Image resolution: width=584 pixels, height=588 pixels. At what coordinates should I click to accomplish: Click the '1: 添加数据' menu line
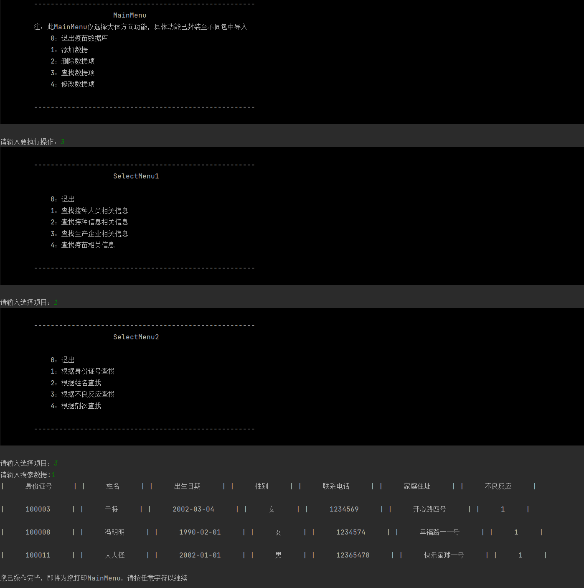69,50
